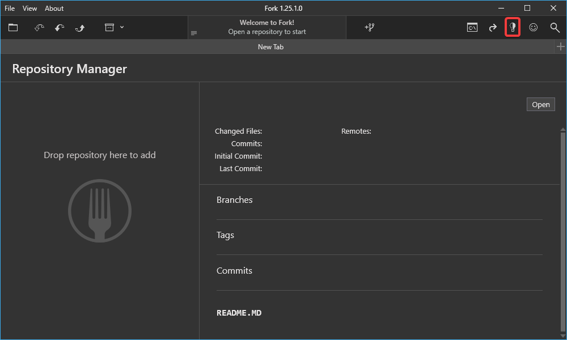Viewport: 567px width, 340px height.
Task: Click the Branches section heading
Action: pos(234,200)
